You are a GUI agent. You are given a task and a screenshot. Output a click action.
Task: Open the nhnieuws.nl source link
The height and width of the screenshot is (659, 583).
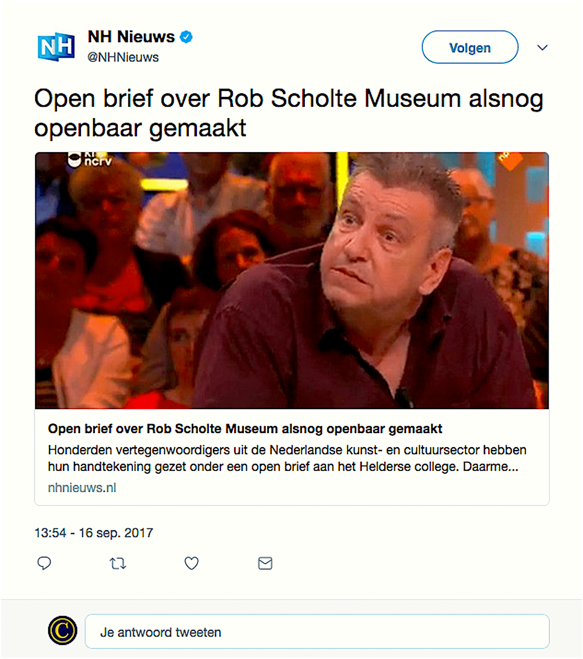click(x=82, y=488)
